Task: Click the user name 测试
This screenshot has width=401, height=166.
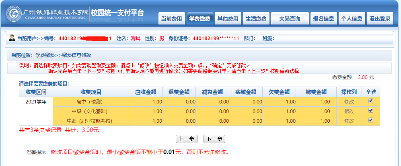Action: pos(136,38)
